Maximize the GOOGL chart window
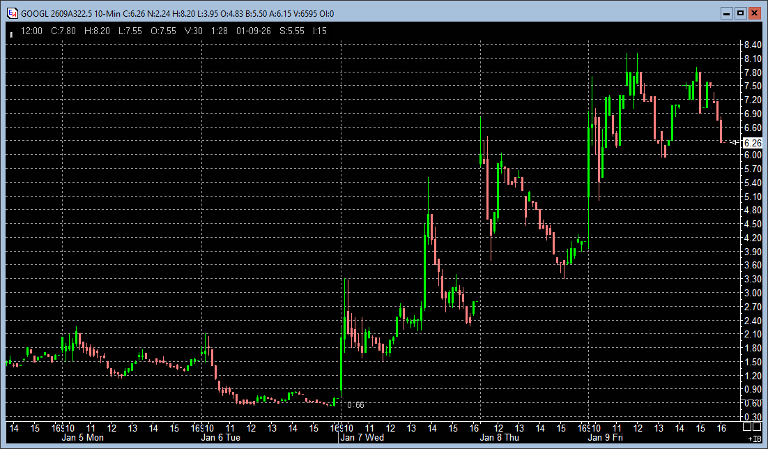 (x=740, y=13)
